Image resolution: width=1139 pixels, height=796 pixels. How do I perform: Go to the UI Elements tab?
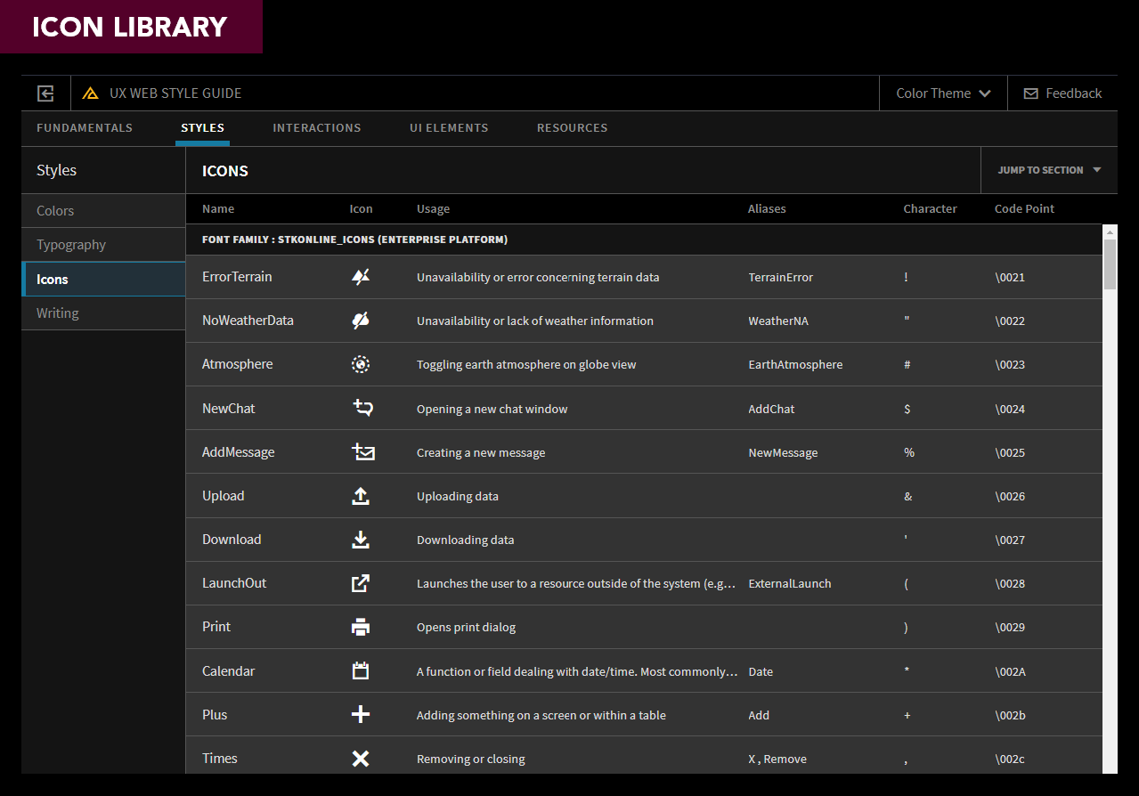(x=449, y=128)
